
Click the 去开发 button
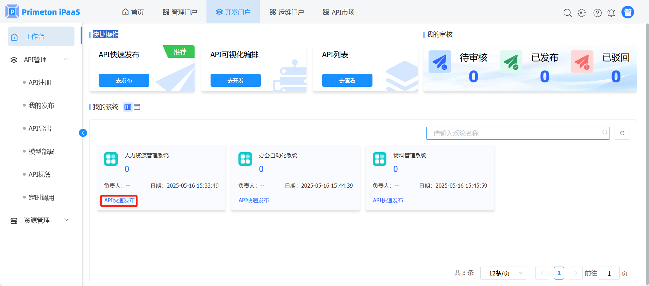235,80
